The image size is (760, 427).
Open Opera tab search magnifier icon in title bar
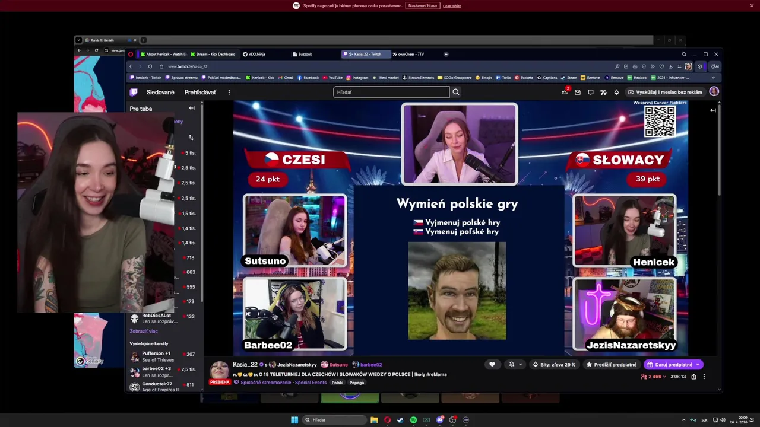coord(683,54)
